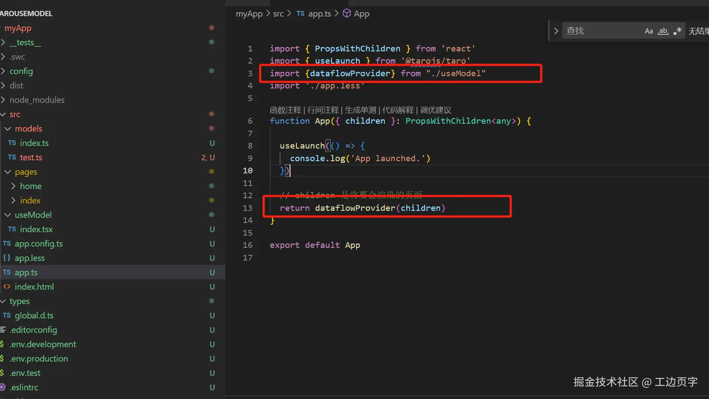
Task: Click the 函数注释 code lens action
Action: (285, 110)
